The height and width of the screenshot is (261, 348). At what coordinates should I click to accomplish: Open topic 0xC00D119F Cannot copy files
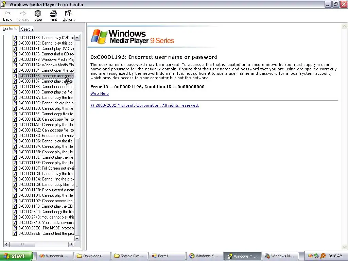click(x=46, y=114)
